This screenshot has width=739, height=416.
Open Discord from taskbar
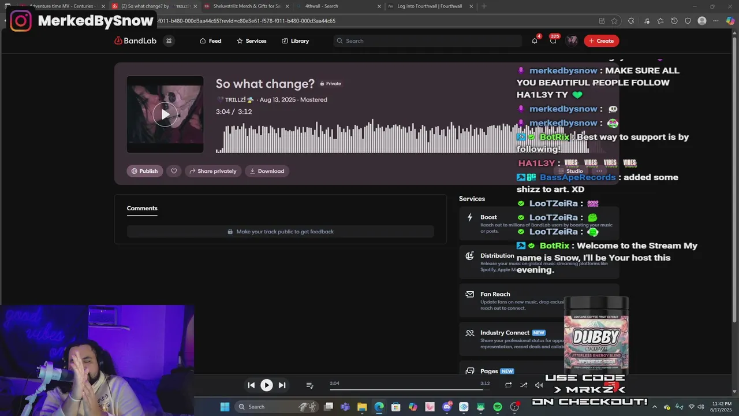pyautogui.click(x=447, y=407)
